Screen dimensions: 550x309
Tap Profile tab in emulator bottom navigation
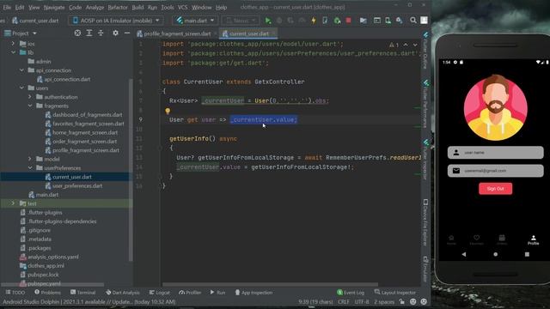tap(533, 240)
